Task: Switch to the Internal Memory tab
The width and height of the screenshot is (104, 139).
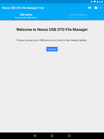Action: coord(78,16)
